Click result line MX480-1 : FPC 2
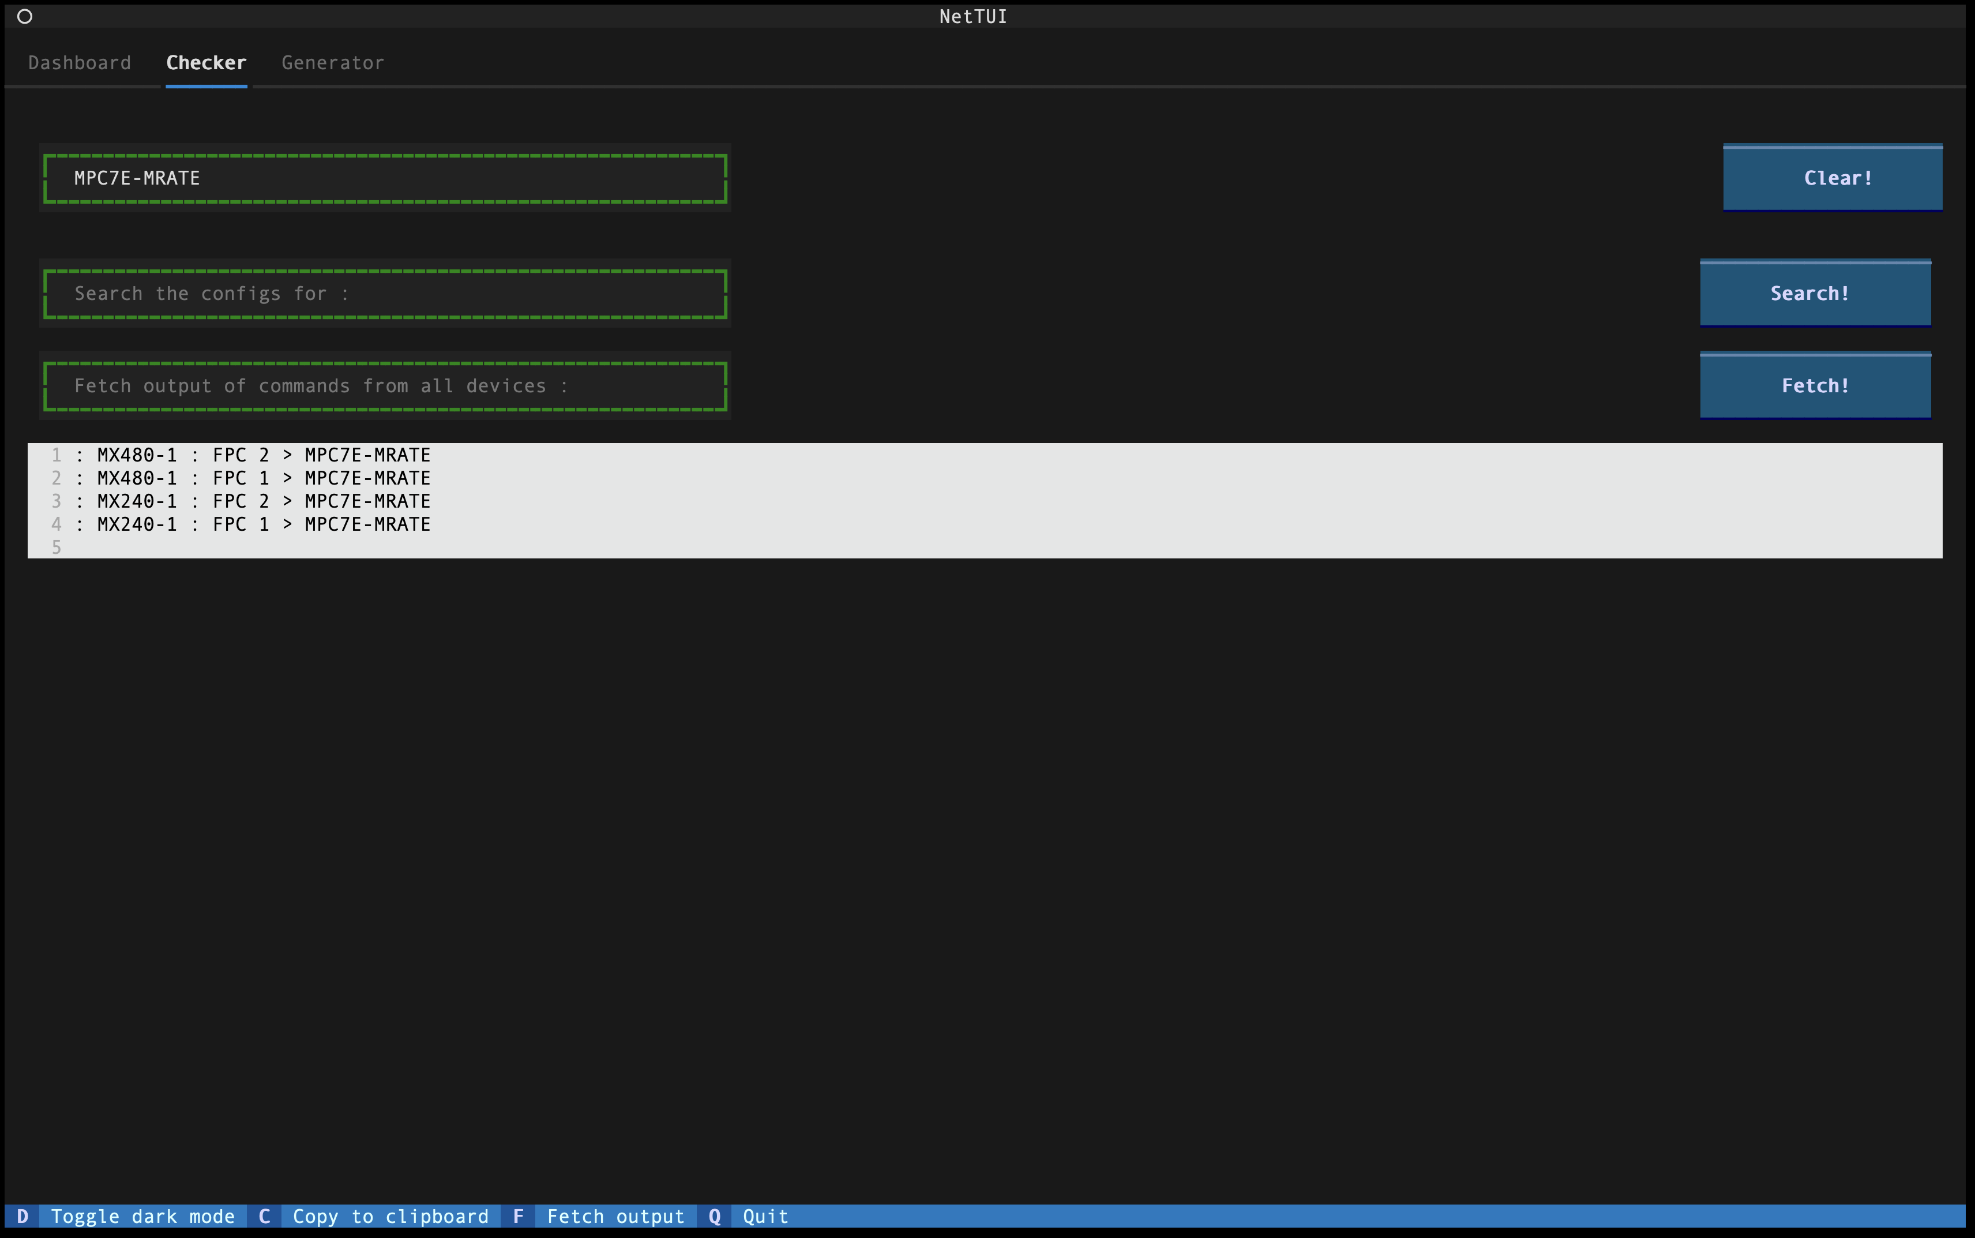The height and width of the screenshot is (1238, 1975). [985, 455]
